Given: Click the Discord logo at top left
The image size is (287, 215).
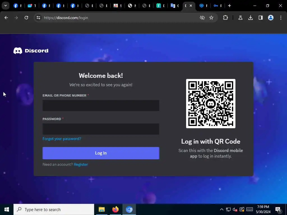Looking at the screenshot, I should [31, 51].
